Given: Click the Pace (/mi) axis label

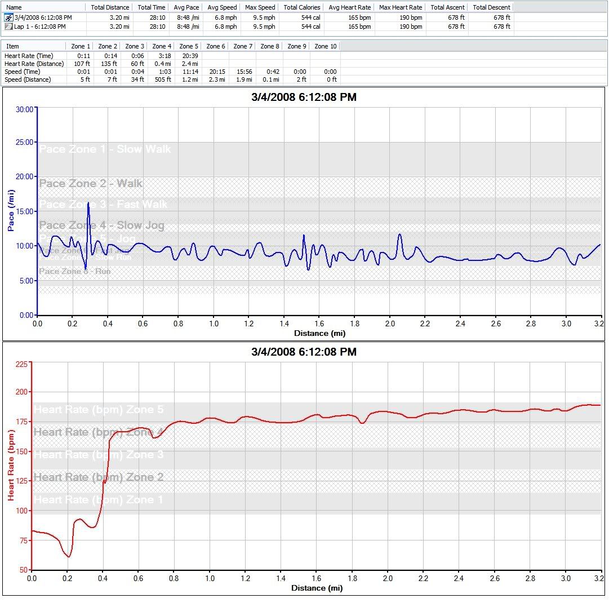Looking at the screenshot, I should pyautogui.click(x=11, y=211).
